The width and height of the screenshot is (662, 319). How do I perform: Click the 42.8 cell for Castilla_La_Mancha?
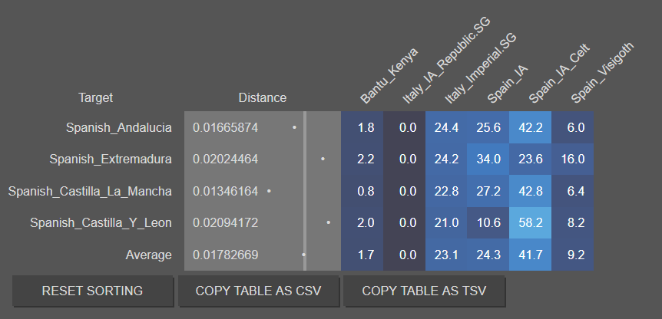(530, 191)
